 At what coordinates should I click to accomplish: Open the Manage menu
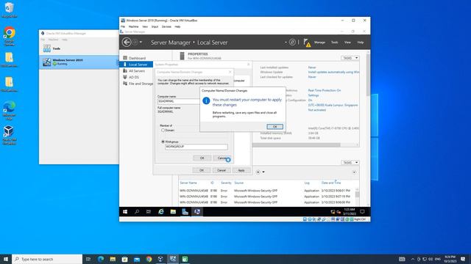pos(319,43)
